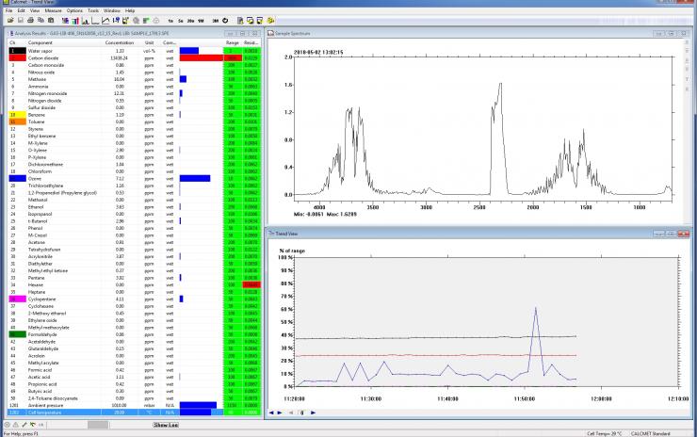Image resolution: width=697 pixels, height=437 pixels.
Task: Click the Print toolbar icon
Action: 31,21
